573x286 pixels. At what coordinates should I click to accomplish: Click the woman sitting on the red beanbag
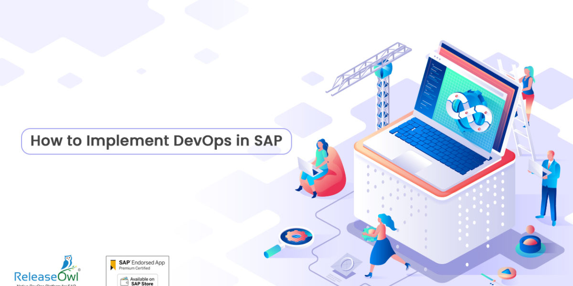tap(321, 162)
